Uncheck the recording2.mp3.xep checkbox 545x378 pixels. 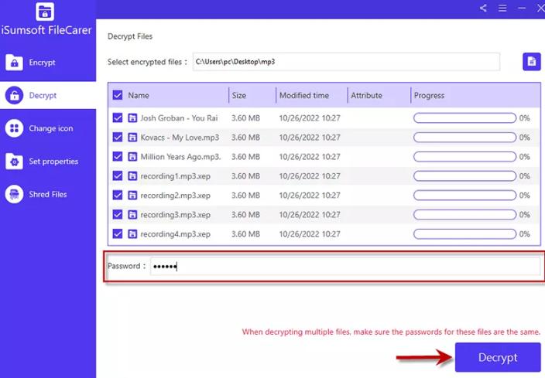[118, 196]
